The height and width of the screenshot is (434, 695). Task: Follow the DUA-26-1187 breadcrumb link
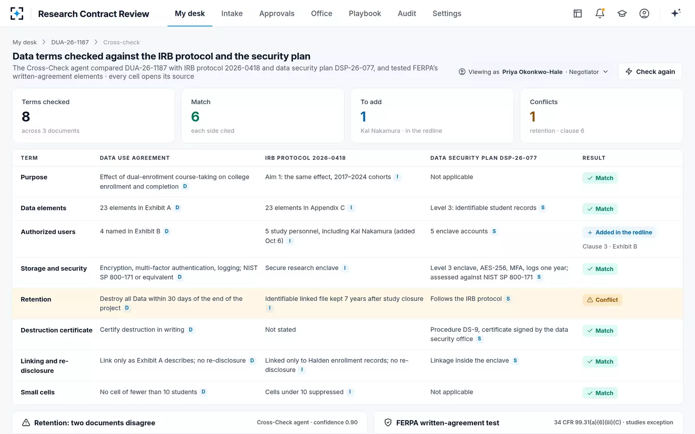(70, 42)
